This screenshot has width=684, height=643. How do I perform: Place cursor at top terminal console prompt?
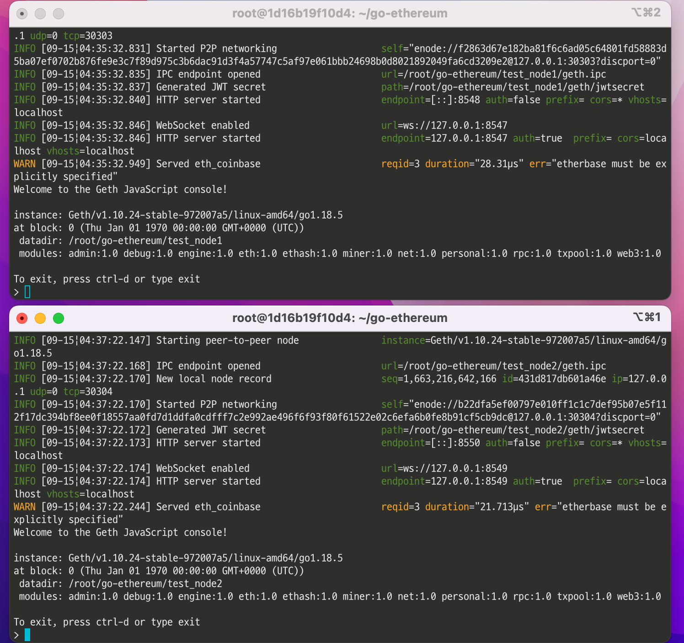[27, 292]
